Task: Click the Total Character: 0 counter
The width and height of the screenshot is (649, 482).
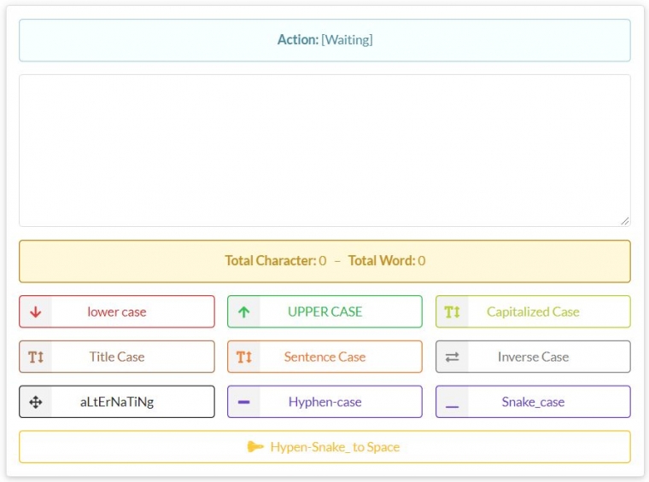Action: coord(276,260)
